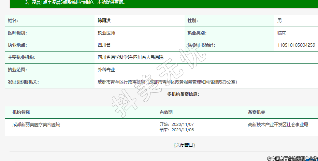The height and width of the screenshot is (161, 318).
Task: Click the 四川省医学科学院·四川省人民医院 text
Action: click(x=130, y=57)
